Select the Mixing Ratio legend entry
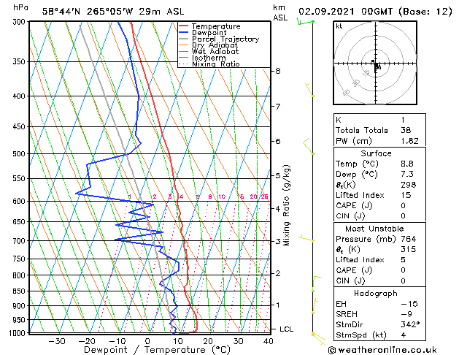459x355 pixels. (x=215, y=64)
